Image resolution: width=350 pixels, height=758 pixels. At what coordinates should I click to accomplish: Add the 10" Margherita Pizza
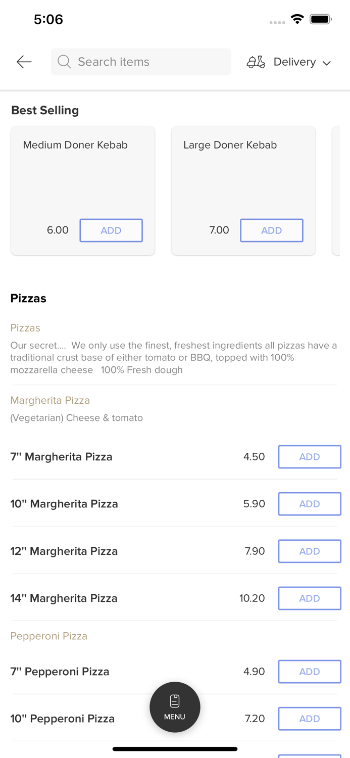pyautogui.click(x=310, y=504)
